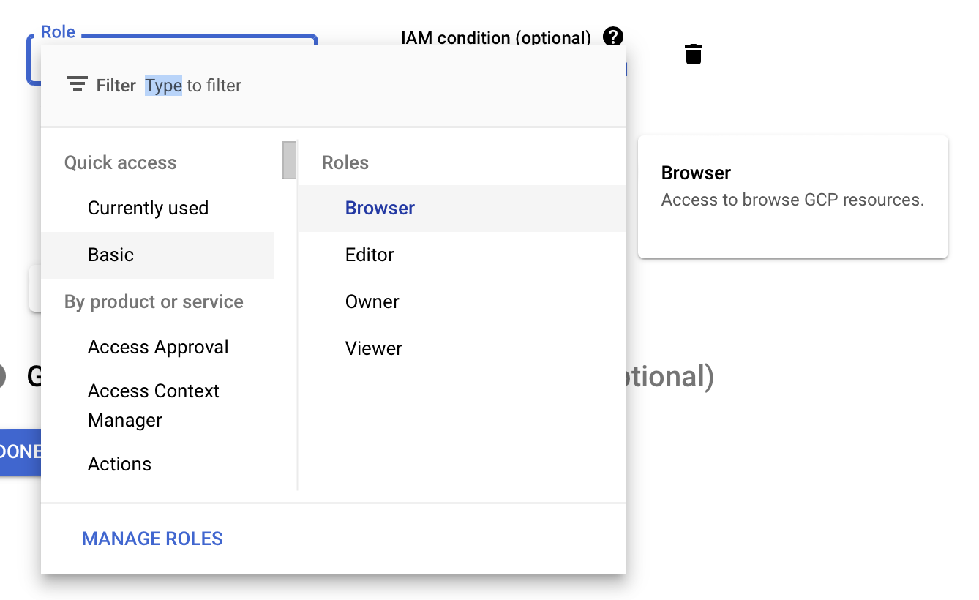The height and width of the screenshot is (600, 979).
Task: Open the Actions category
Action: [157, 464]
